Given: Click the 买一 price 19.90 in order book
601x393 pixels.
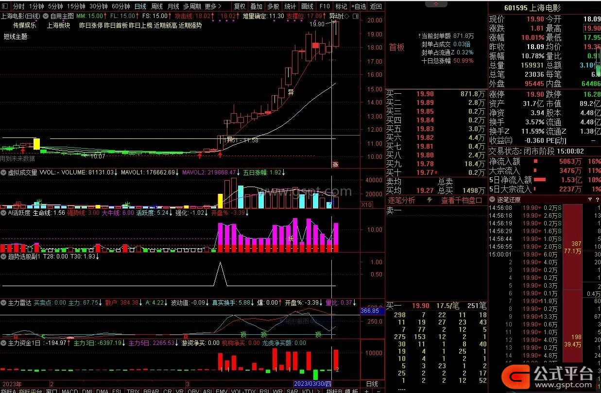Looking at the screenshot, I should (425, 94).
